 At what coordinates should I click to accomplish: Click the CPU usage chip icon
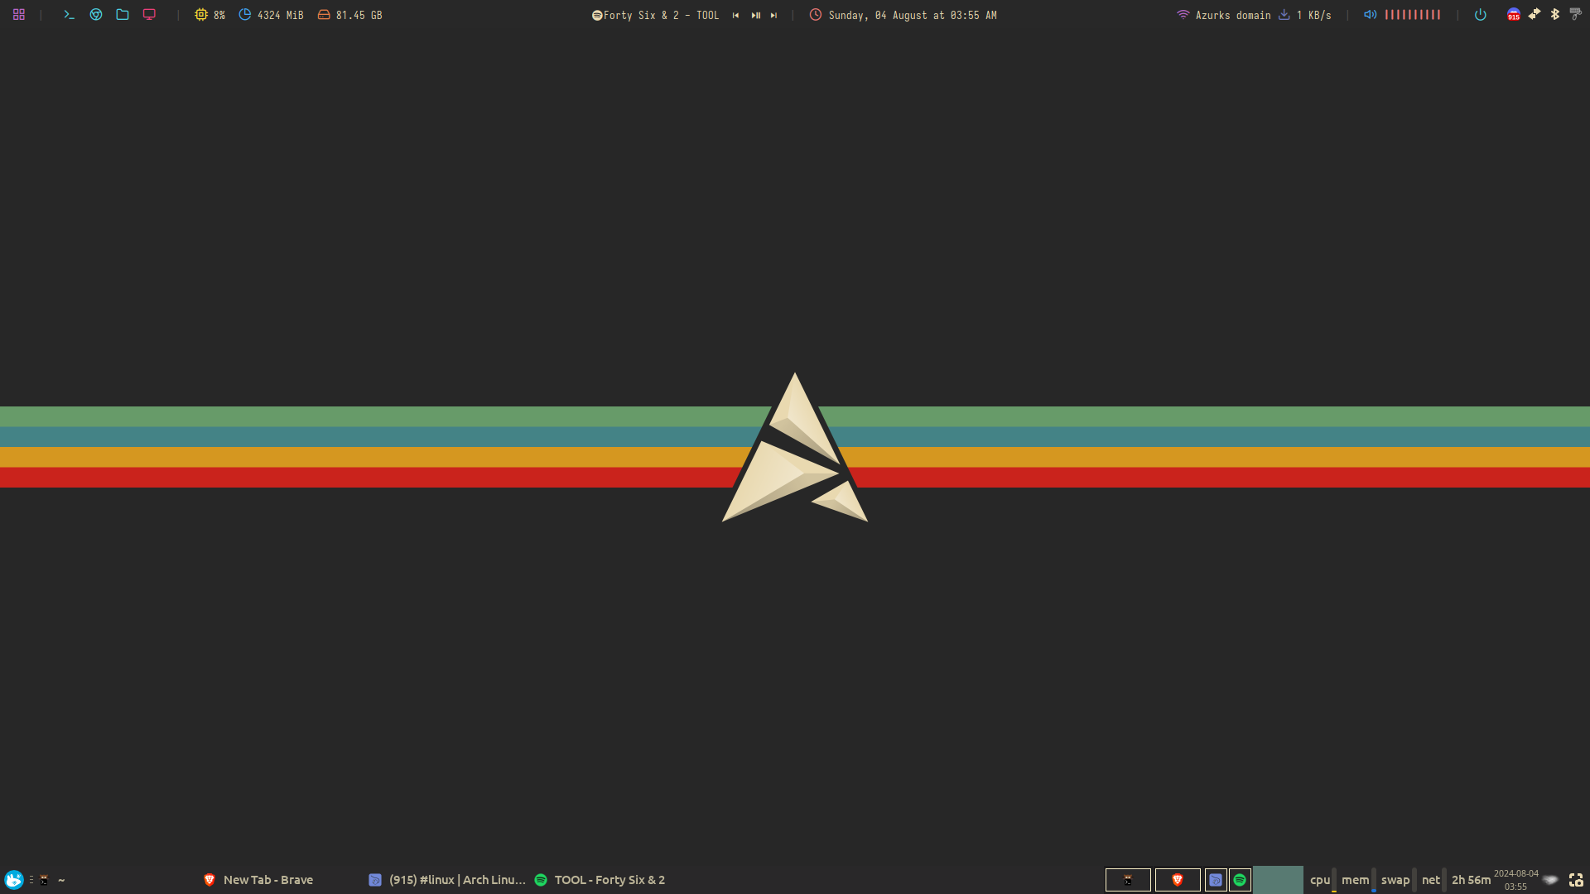pyautogui.click(x=201, y=15)
